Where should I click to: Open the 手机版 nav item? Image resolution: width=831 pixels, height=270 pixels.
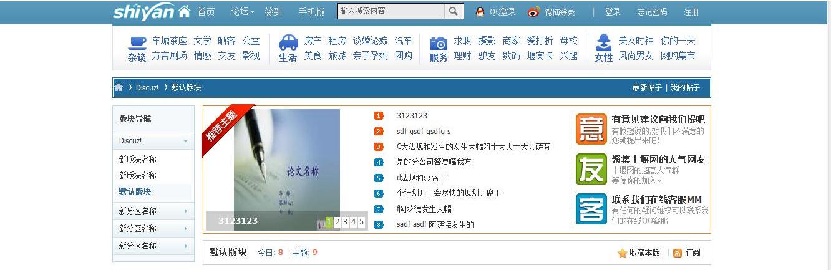[x=311, y=12]
